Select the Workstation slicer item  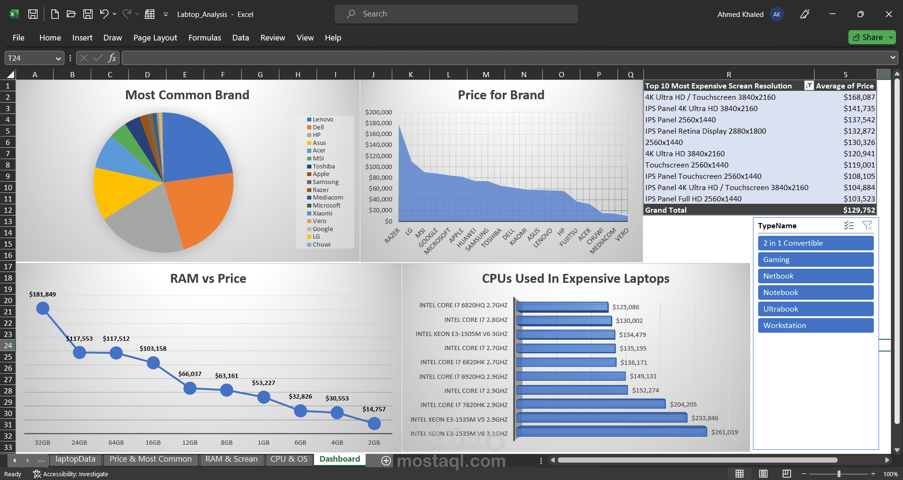pyautogui.click(x=816, y=326)
